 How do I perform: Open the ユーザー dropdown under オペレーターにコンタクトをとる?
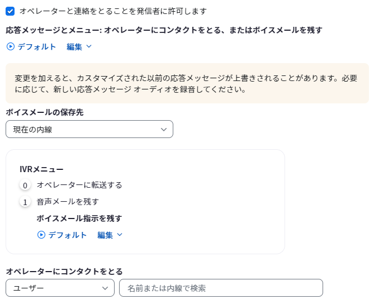tap(60, 288)
